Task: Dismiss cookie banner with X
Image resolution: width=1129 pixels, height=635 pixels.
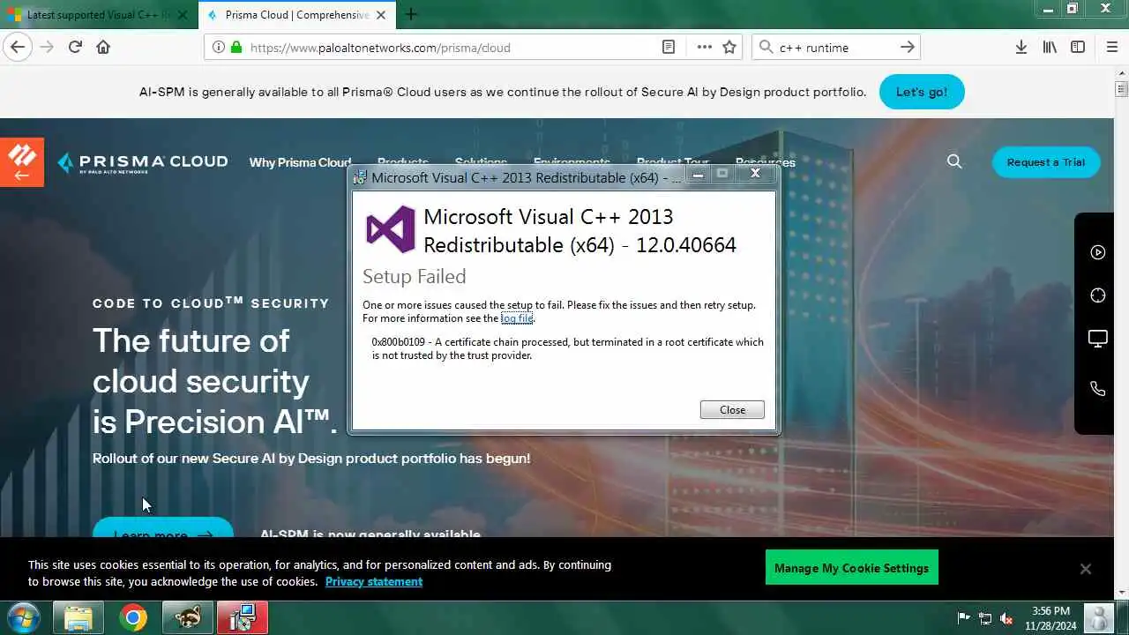Action: (x=1086, y=569)
